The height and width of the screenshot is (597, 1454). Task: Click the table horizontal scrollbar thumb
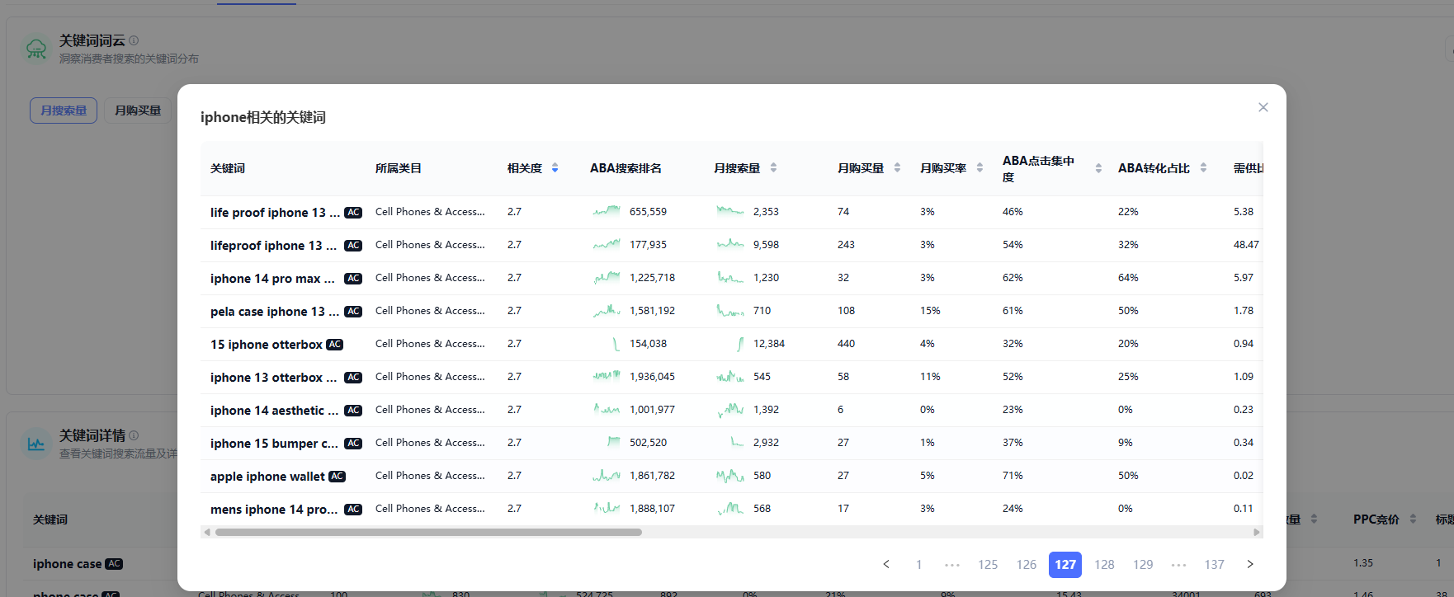coord(428,533)
